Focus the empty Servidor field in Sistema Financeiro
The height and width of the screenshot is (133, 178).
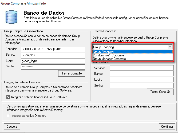pyautogui.click(x=142, y=68)
